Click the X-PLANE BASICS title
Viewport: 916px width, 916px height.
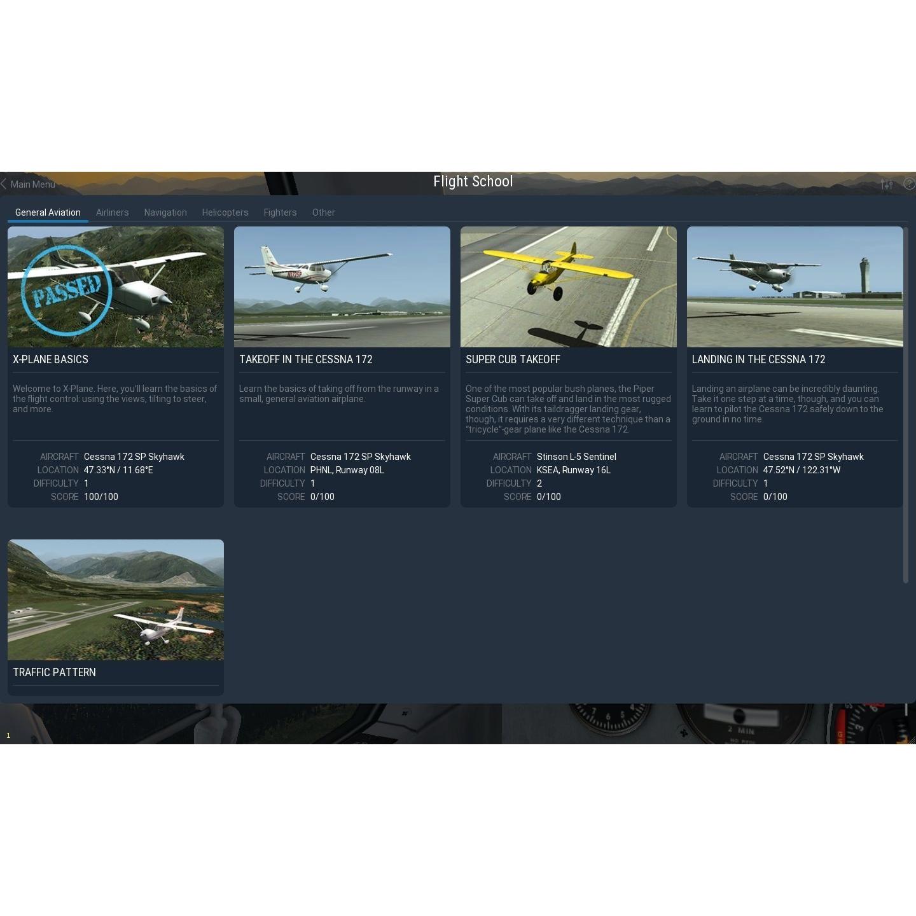(51, 359)
